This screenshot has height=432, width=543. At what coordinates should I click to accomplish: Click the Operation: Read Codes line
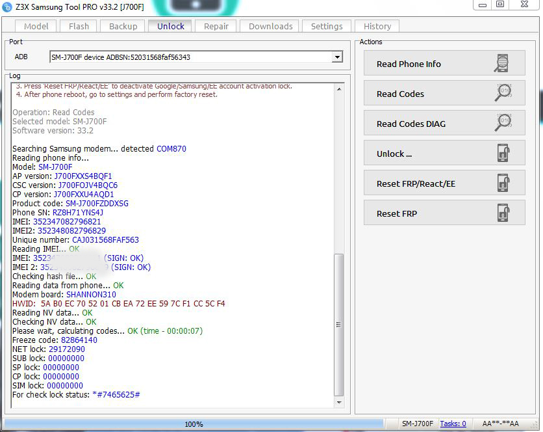point(53,113)
